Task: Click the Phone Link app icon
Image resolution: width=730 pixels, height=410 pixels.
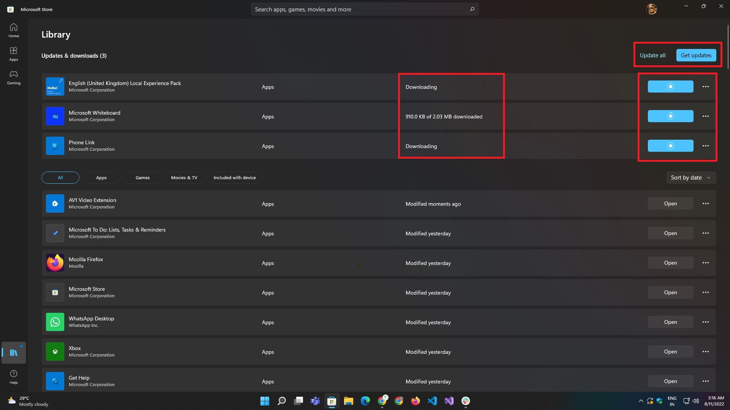Action: pos(55,146)
